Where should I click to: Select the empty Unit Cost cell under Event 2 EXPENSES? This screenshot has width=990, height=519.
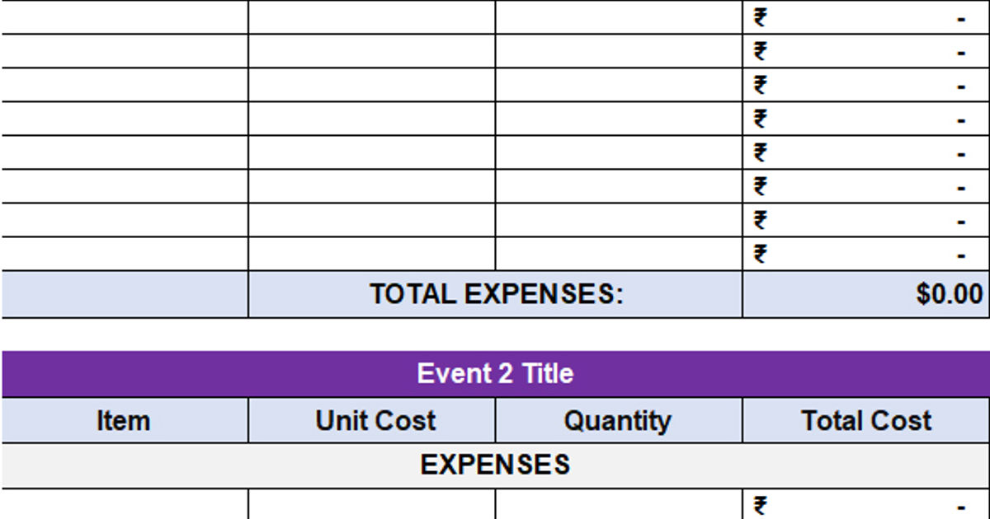372,504
